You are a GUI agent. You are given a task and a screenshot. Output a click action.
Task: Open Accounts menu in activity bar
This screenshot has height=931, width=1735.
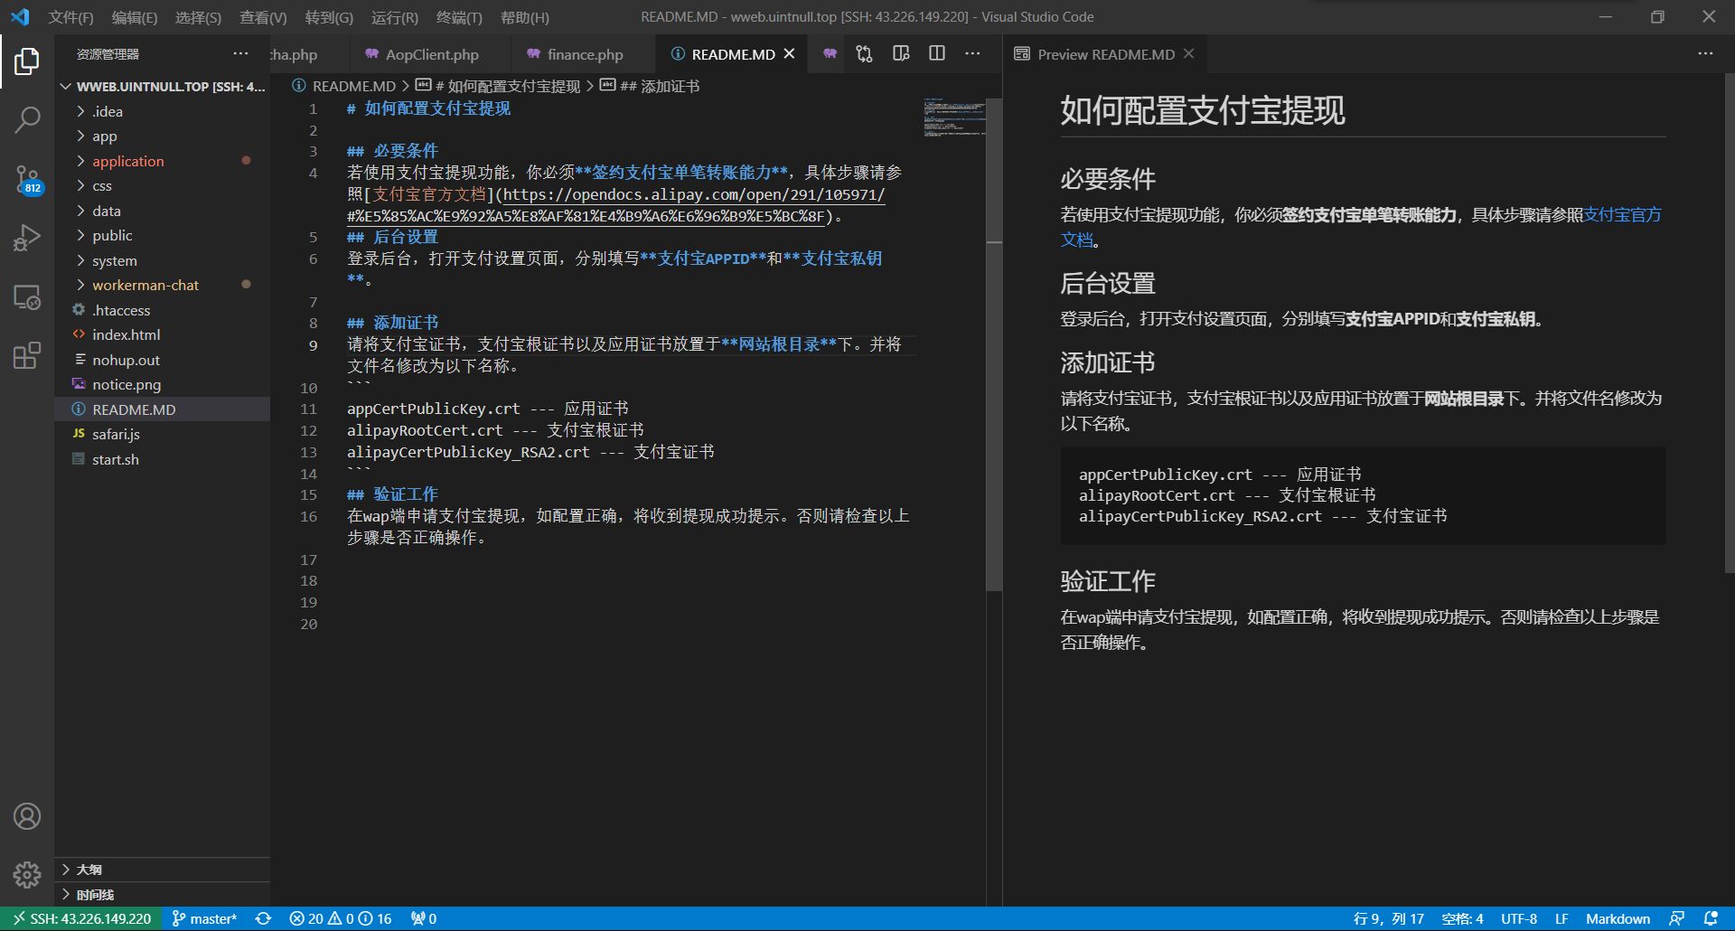coord(27,816)
